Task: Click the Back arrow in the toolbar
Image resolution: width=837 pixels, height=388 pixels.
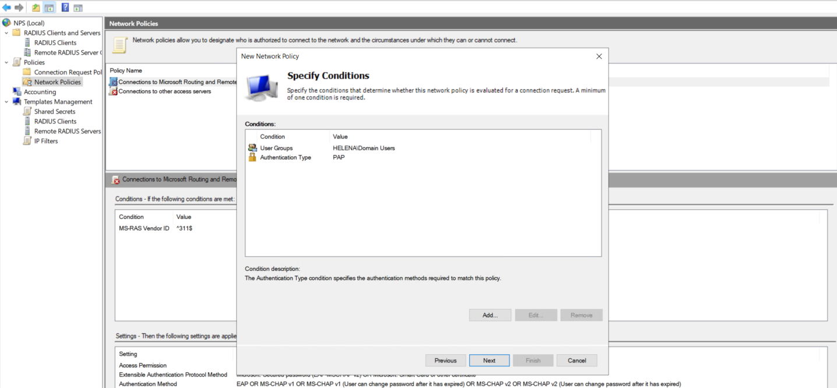Action: tap(6, 8)
